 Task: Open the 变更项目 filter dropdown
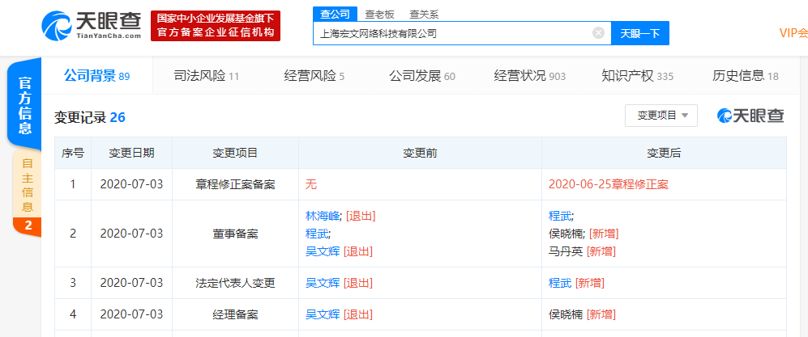tap(661, 116)
